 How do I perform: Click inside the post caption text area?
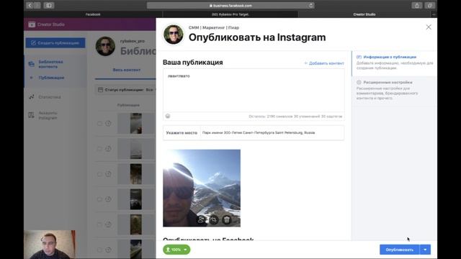[x=254, y=91]
